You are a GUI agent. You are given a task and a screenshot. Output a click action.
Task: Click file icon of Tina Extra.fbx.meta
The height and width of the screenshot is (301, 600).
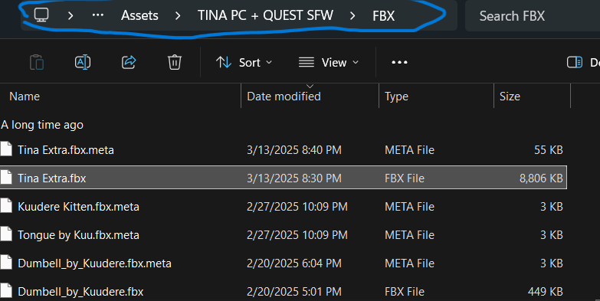click(5, 149)
